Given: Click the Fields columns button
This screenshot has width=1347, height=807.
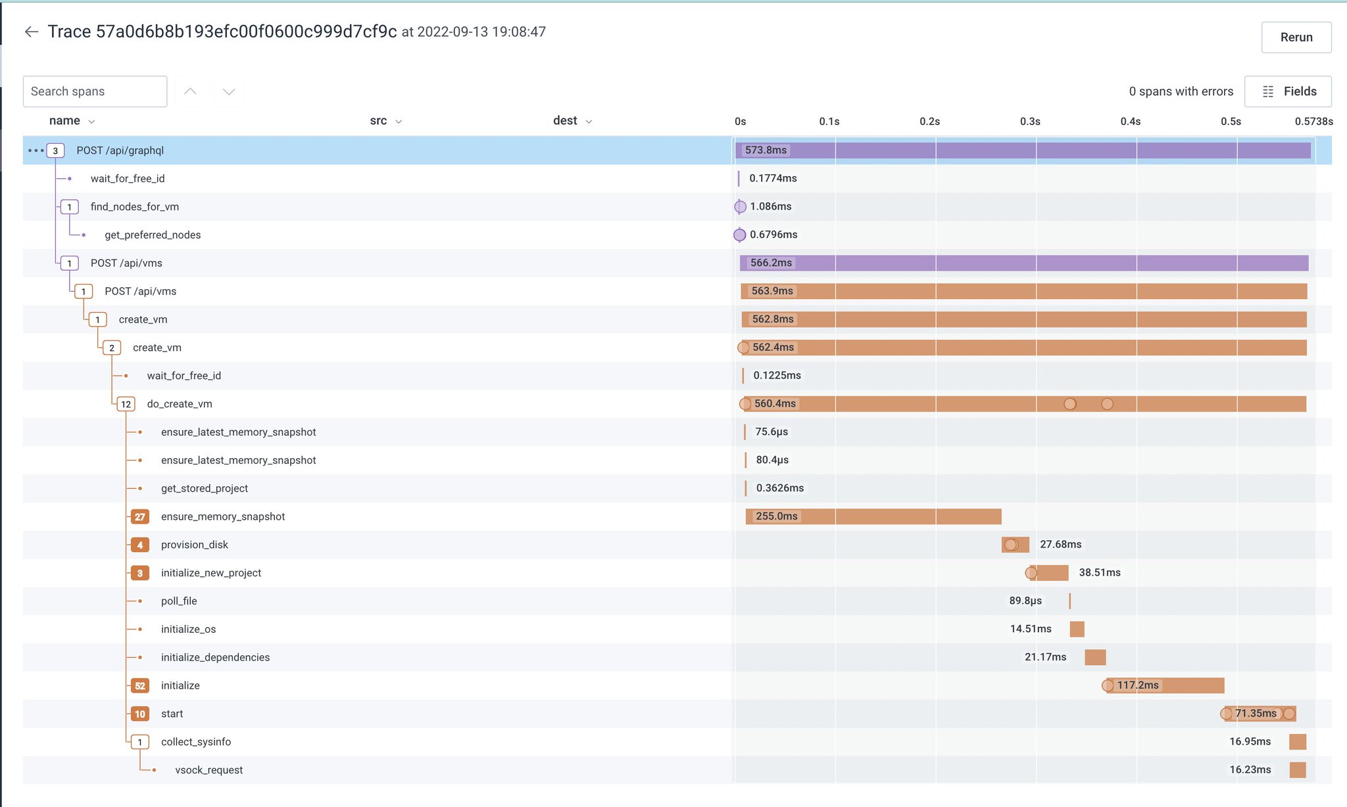Looking at the screenshot, I should [1287, 91].
